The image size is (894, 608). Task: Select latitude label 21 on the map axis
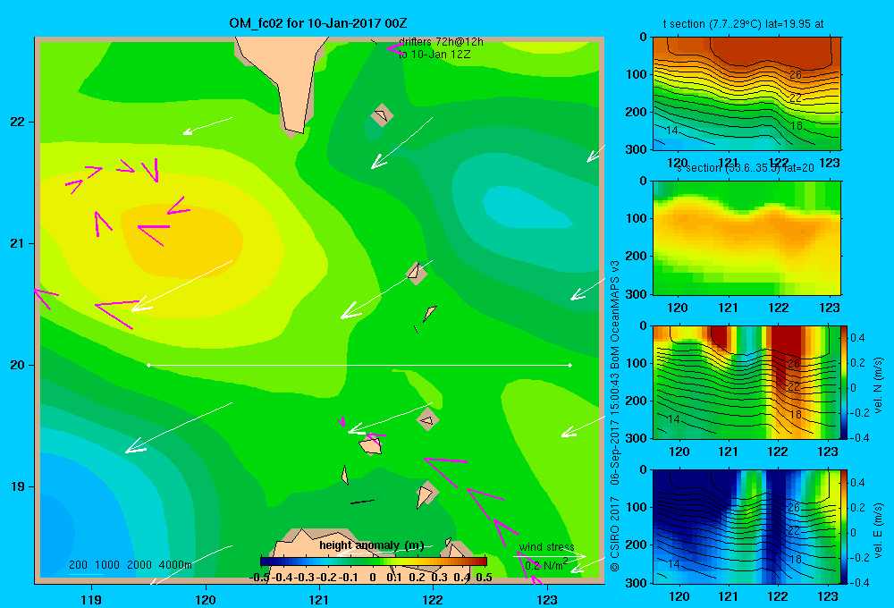click(x=18, y=243)
